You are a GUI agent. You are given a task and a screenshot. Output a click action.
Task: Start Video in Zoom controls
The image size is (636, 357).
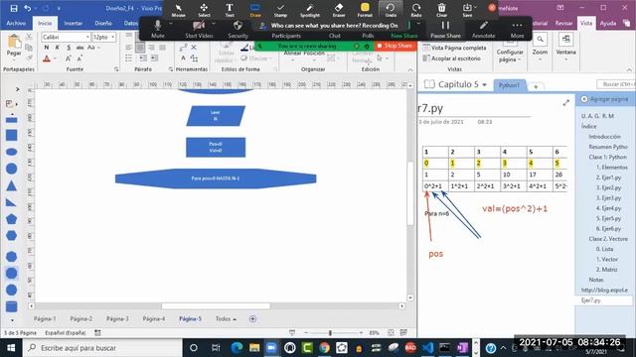(x=199, y=29)
